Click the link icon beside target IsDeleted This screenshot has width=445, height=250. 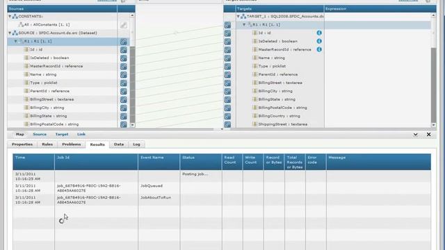click(227, 42)
